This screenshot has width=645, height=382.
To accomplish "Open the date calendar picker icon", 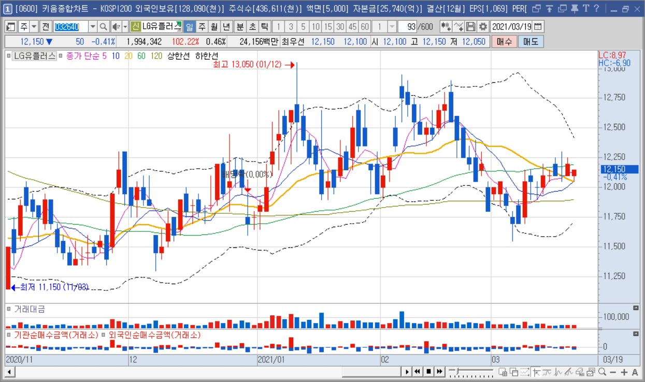I will tap(538, 27).
